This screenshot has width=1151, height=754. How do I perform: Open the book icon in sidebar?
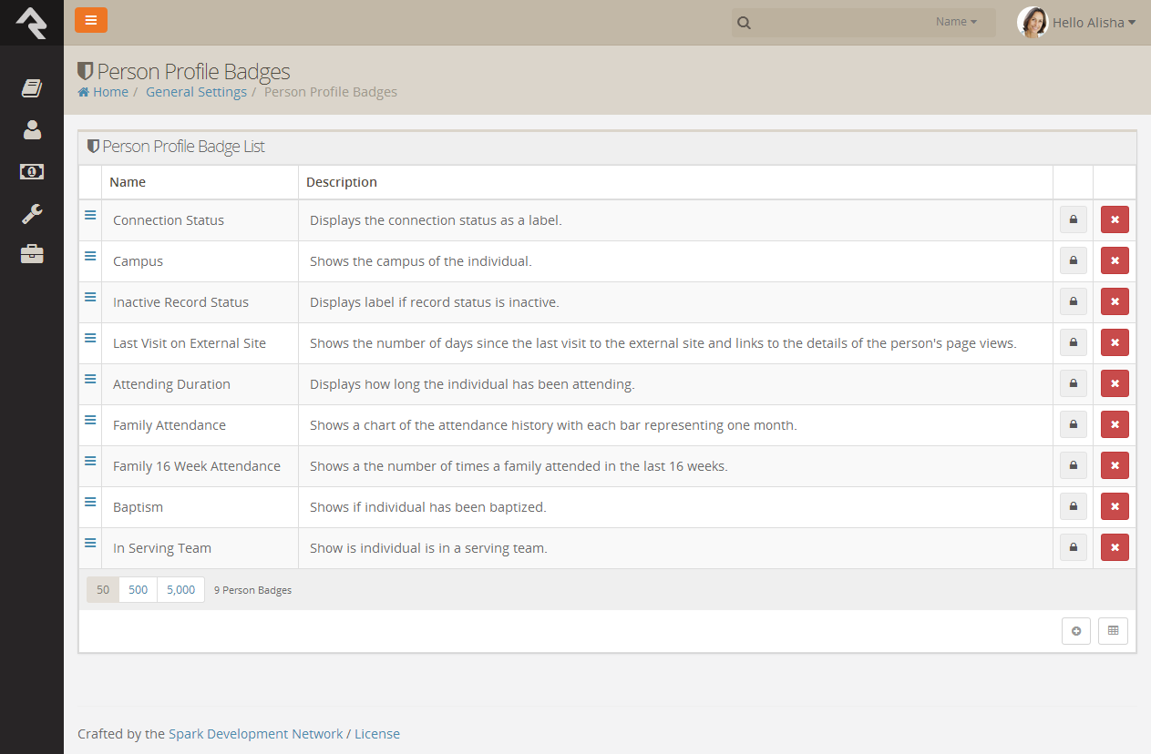pyautogui.click(x=32, y=88)
